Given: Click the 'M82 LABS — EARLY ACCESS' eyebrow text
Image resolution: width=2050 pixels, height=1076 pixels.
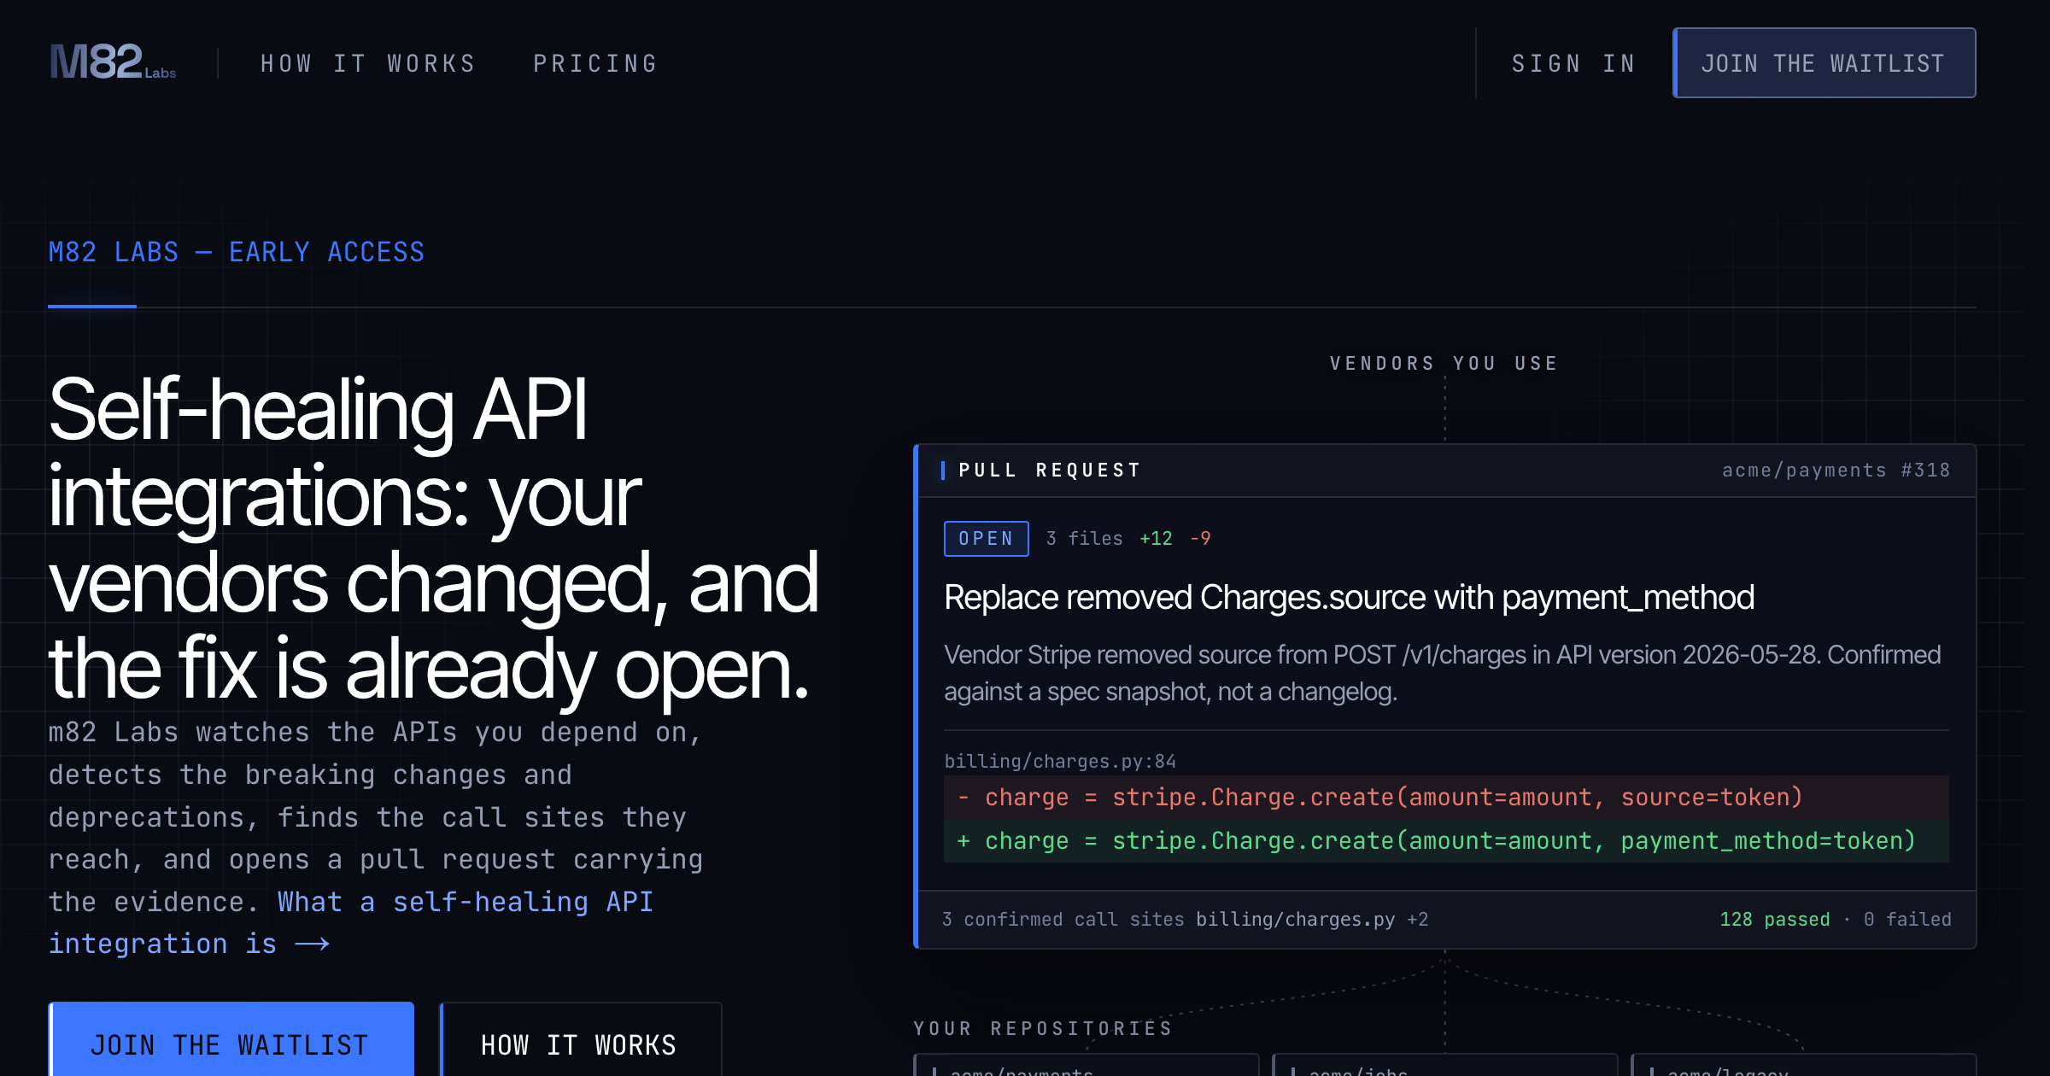Looking at the screenshot, I should [237, 252].
